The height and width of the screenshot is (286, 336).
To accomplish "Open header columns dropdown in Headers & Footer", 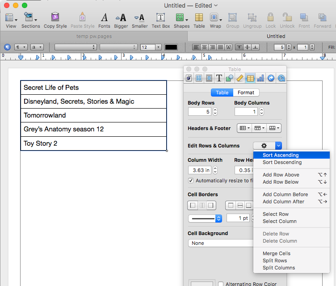I will tap(244, 128).
